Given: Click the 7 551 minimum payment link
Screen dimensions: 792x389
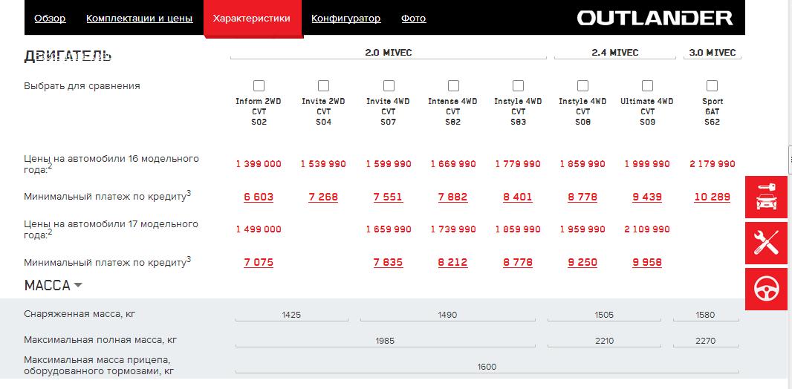Looking at the screenshot, I should coord(388,197).
